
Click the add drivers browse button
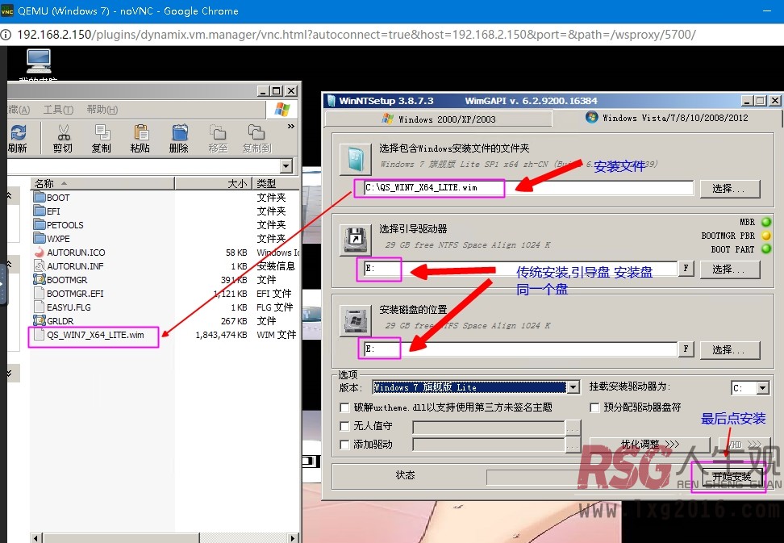coord(573,445)
